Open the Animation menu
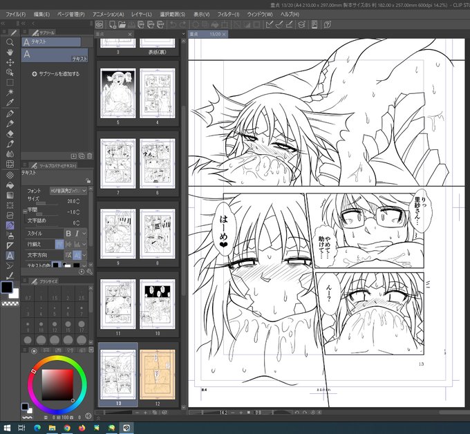 (109, 14)
